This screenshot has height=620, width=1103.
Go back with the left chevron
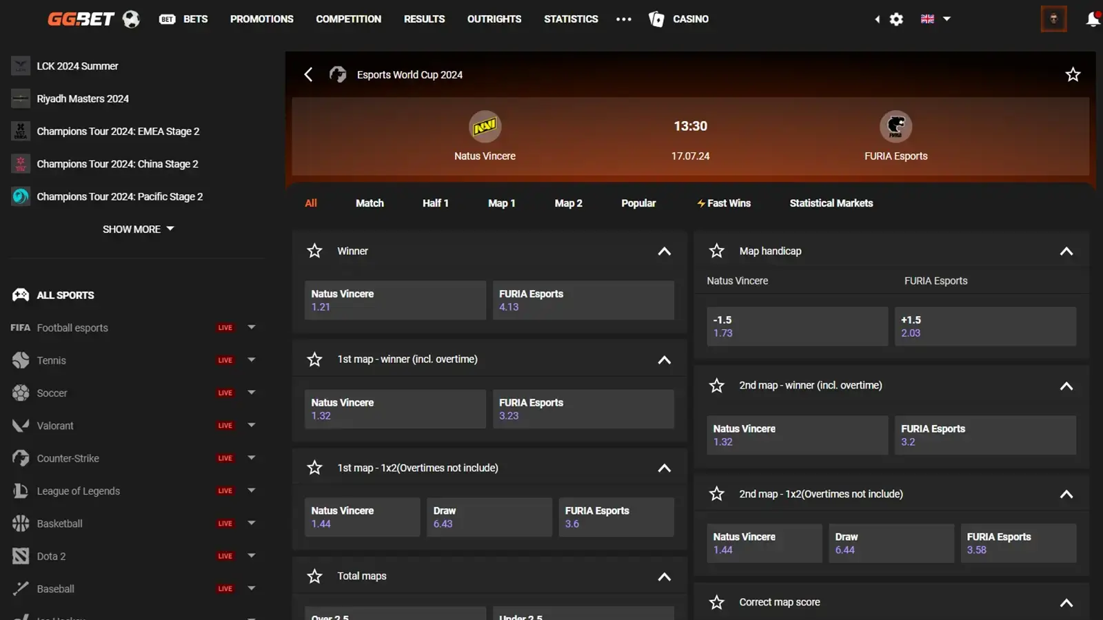tap(308, 74)
